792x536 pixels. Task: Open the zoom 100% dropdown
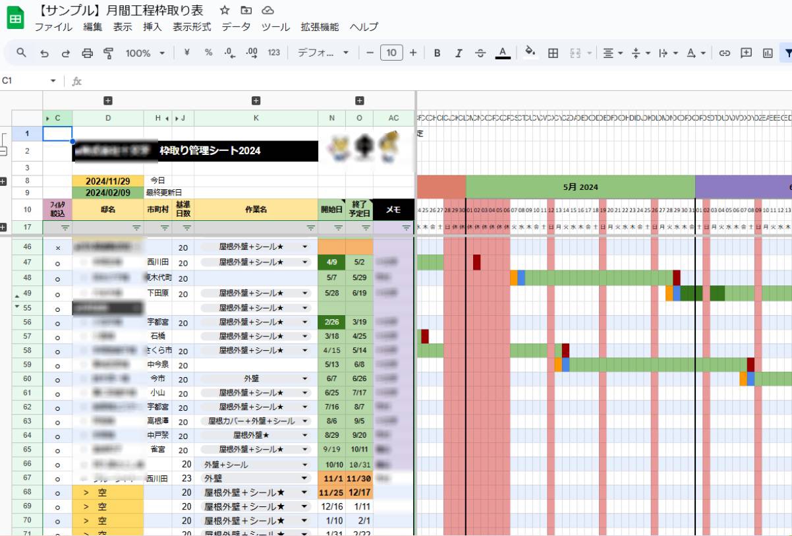click(x=145, y=53)
